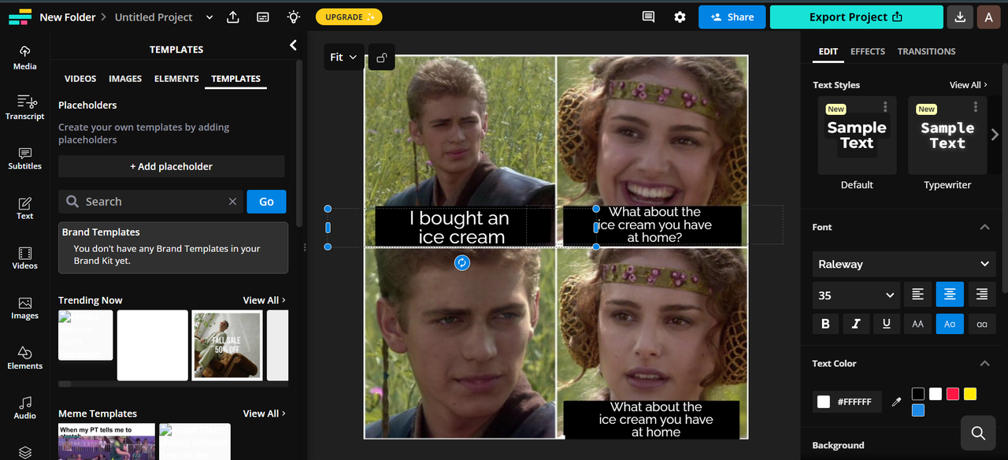This screenshot has width=1008, height=460.
Task: View all Meme Templates
Action: point(264,414)
